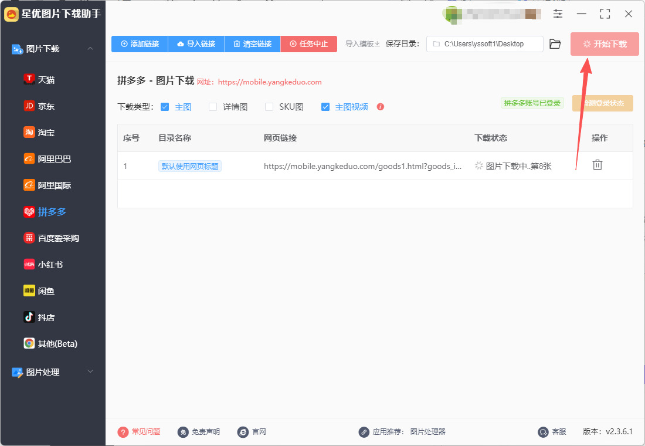Maximize the application window

pos(605,14)
